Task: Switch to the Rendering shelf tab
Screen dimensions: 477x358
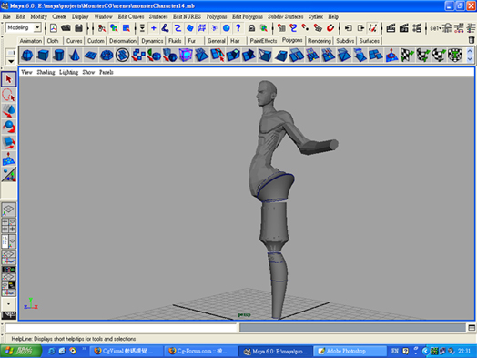Action: 320,41
